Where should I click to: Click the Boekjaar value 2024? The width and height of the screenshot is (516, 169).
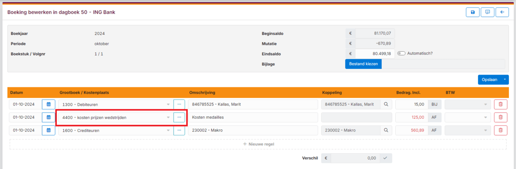[99, 34]
